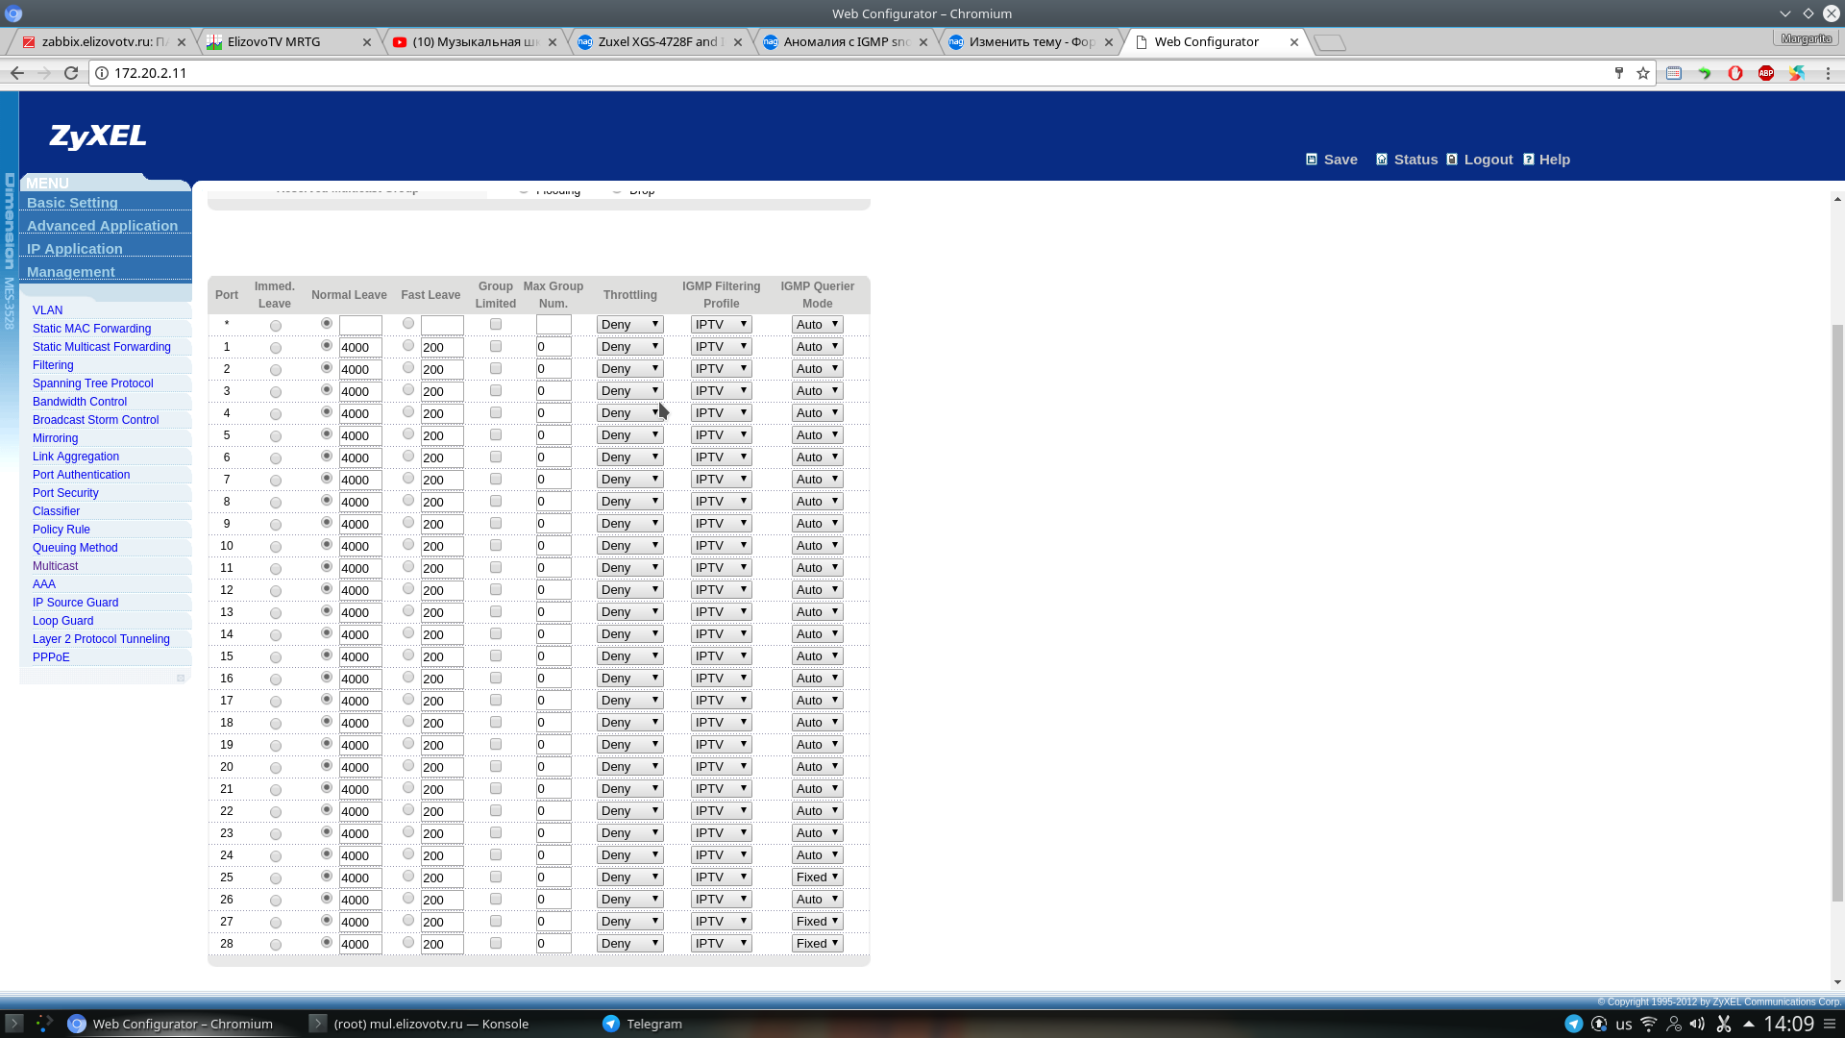Click Max Group Num. field for port 7
Image resolution: width=1845 pixels, height=1038 pixels.
553,480
